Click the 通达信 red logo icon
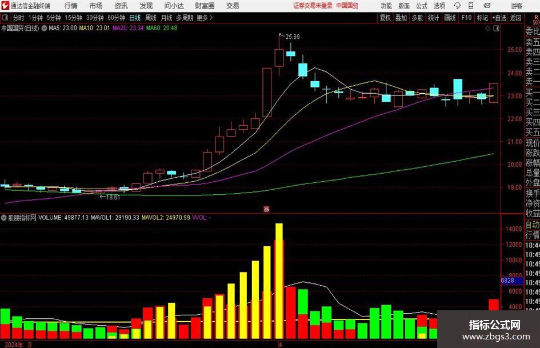This screenshot has height=348, width=540. (x=5, y=6)
